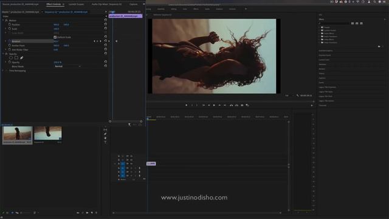Toggle animation stopwatch for Scale
Screen dimensions: 389x219
tap(10, 29)
